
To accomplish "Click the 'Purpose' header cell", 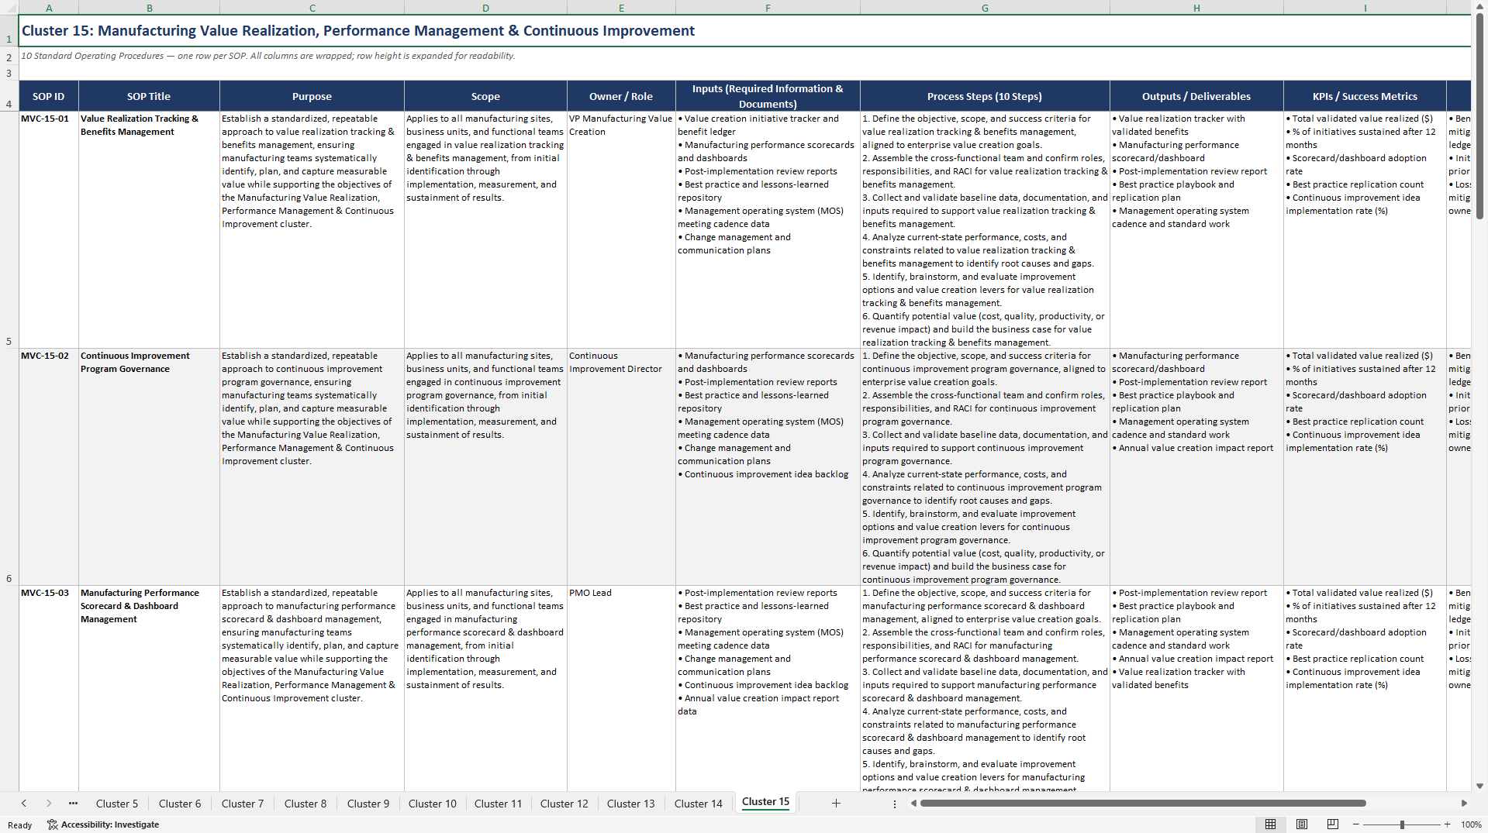I will [312, 96].
